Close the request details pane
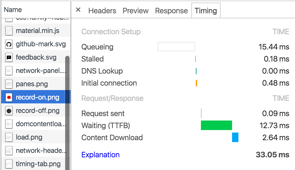This screenshot has height=170, width=295. point(78,10)
